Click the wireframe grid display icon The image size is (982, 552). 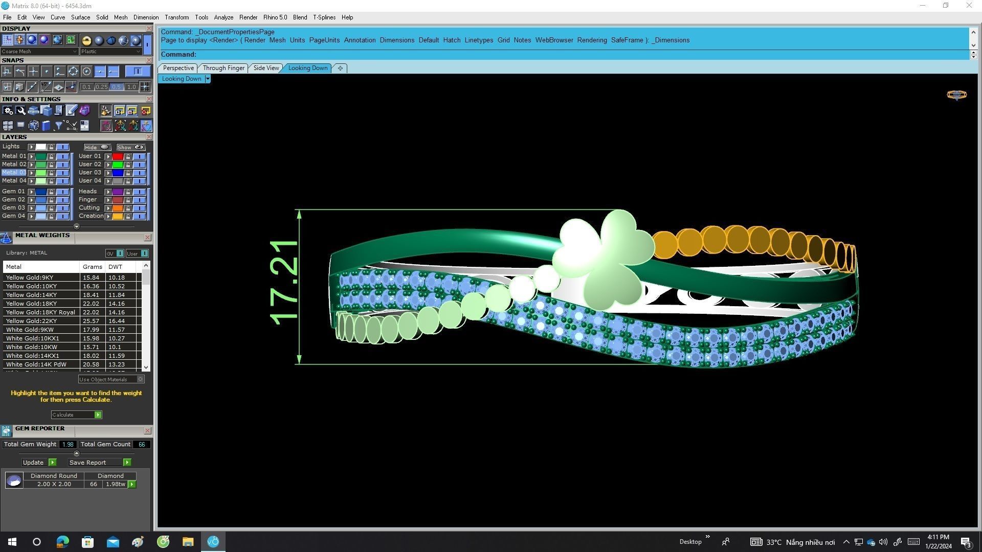pyautogui.click(x=8, y=40)
